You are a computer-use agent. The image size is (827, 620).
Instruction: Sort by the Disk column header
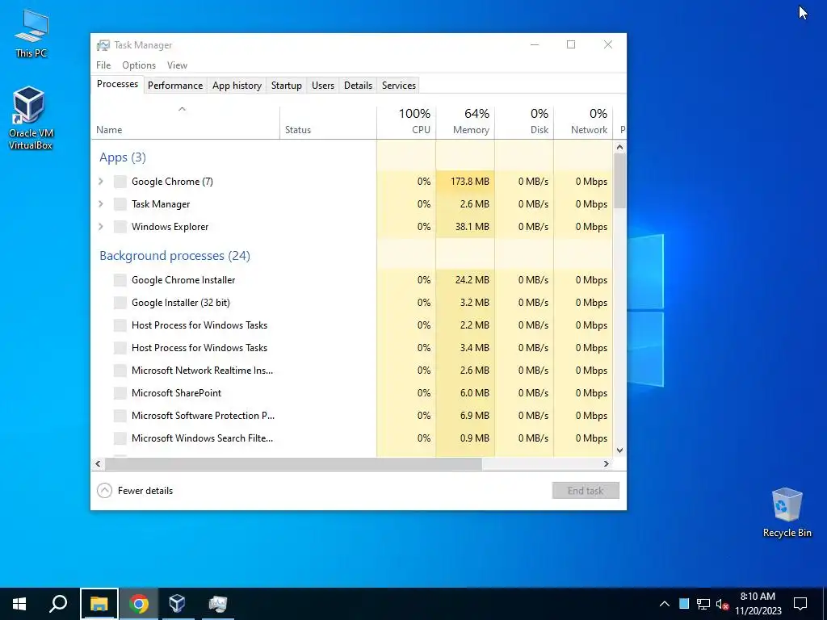click(x=524, y=123)
